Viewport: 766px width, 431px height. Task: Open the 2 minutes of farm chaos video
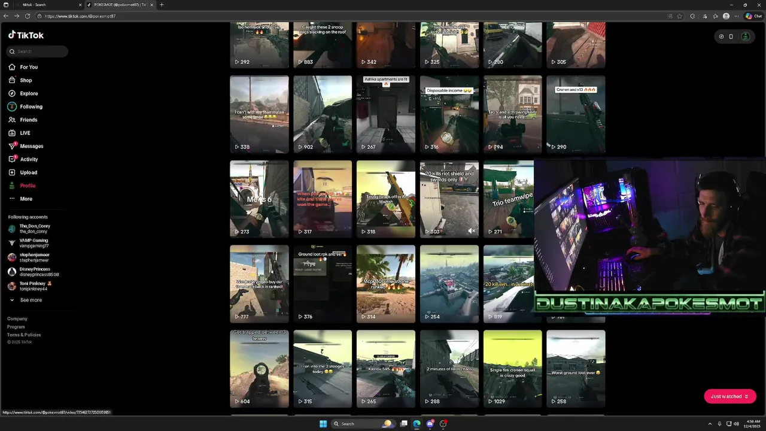pos(449,369)
